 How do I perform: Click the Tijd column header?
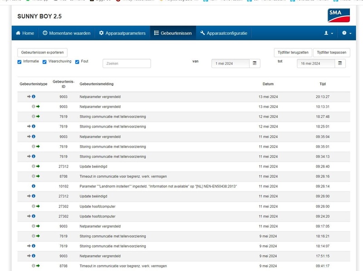coord(323,84)
